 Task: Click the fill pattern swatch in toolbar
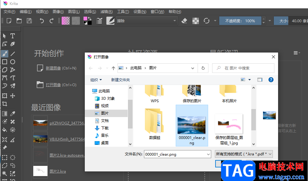[76, 21]
